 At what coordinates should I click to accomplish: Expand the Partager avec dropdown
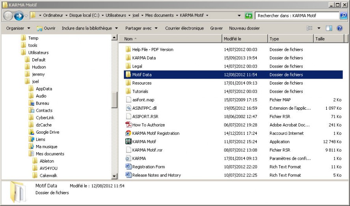tap(141, 28)
